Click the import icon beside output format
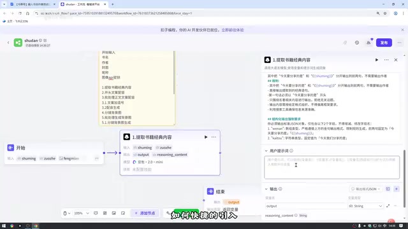Viewport: 408px width, 229px height. pyautogui.click(x=388, y=189)
